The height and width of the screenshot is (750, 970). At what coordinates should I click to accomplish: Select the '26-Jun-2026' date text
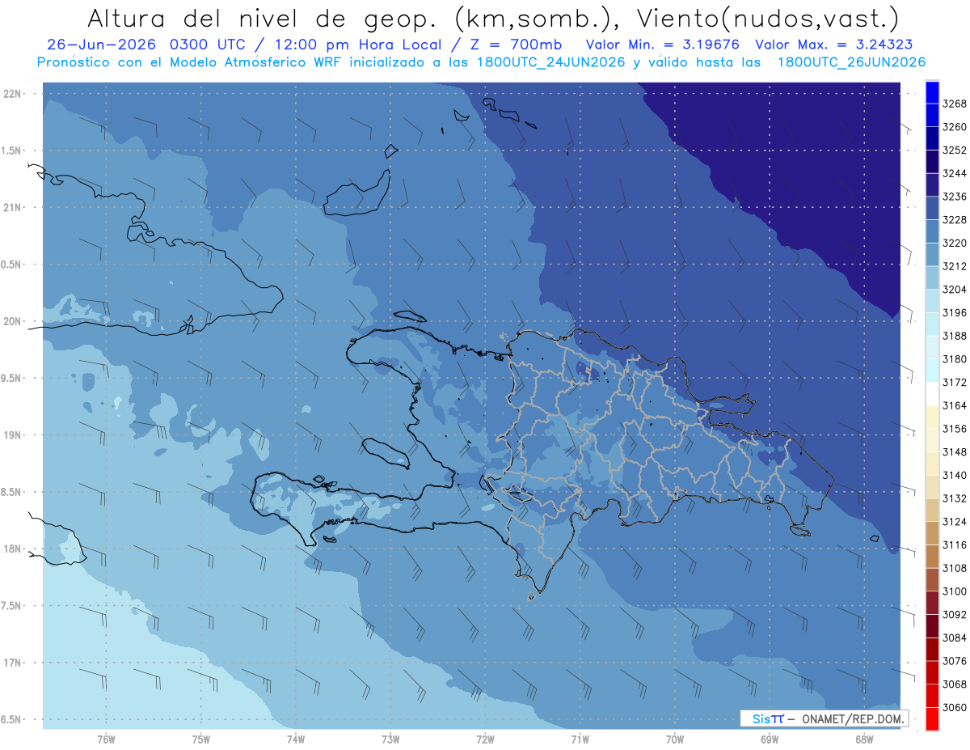tap(102, 45)
